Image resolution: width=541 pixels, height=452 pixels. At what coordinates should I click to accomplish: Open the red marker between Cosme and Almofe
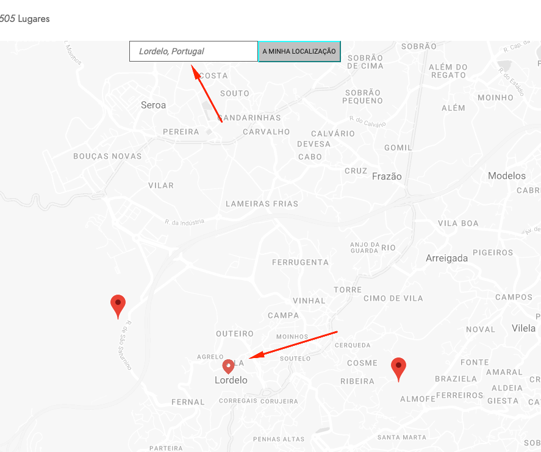click(398, 367)
